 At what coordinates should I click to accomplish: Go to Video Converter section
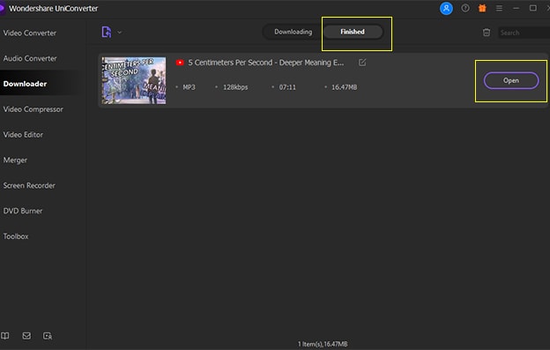(x=30, y=33)
